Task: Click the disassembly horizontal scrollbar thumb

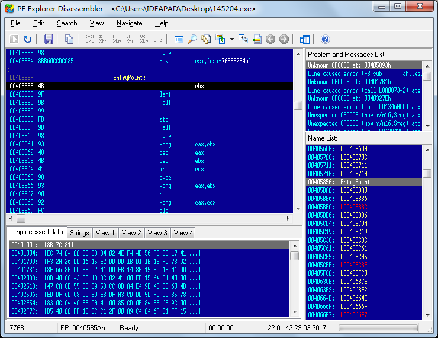Action: tap(21, 218)
